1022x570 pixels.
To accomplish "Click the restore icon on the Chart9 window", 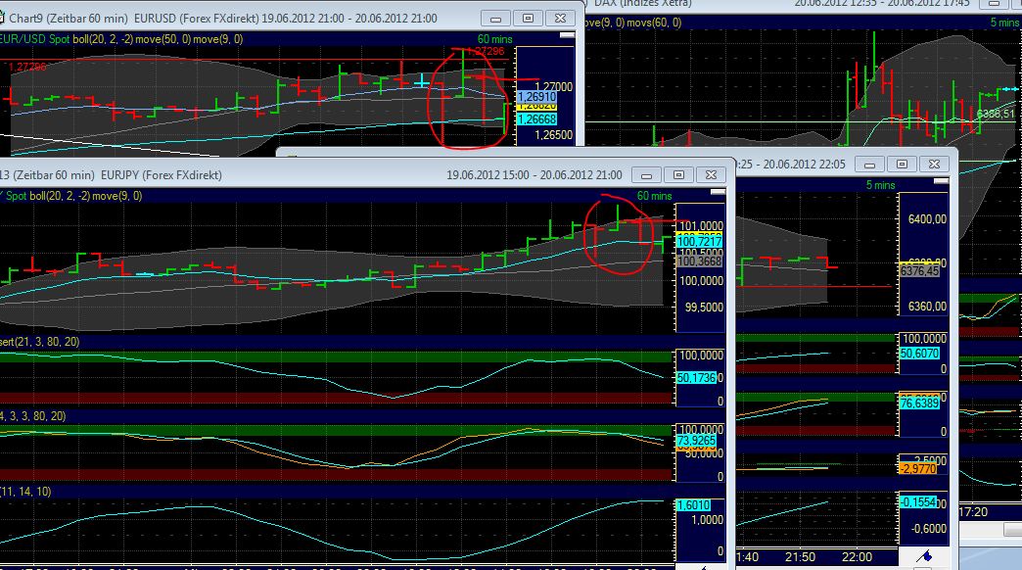I will coord(530,18).
